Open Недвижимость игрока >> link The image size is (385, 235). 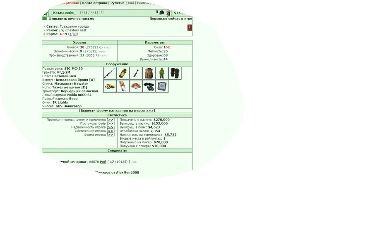pyautogui.click(x=111, y=127)
